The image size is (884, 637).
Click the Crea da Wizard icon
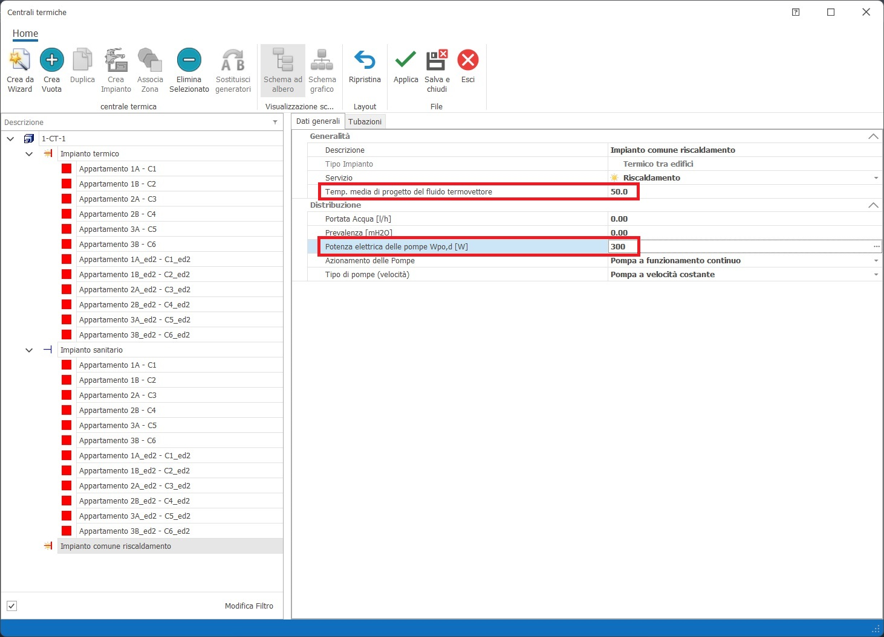(19, 61)
